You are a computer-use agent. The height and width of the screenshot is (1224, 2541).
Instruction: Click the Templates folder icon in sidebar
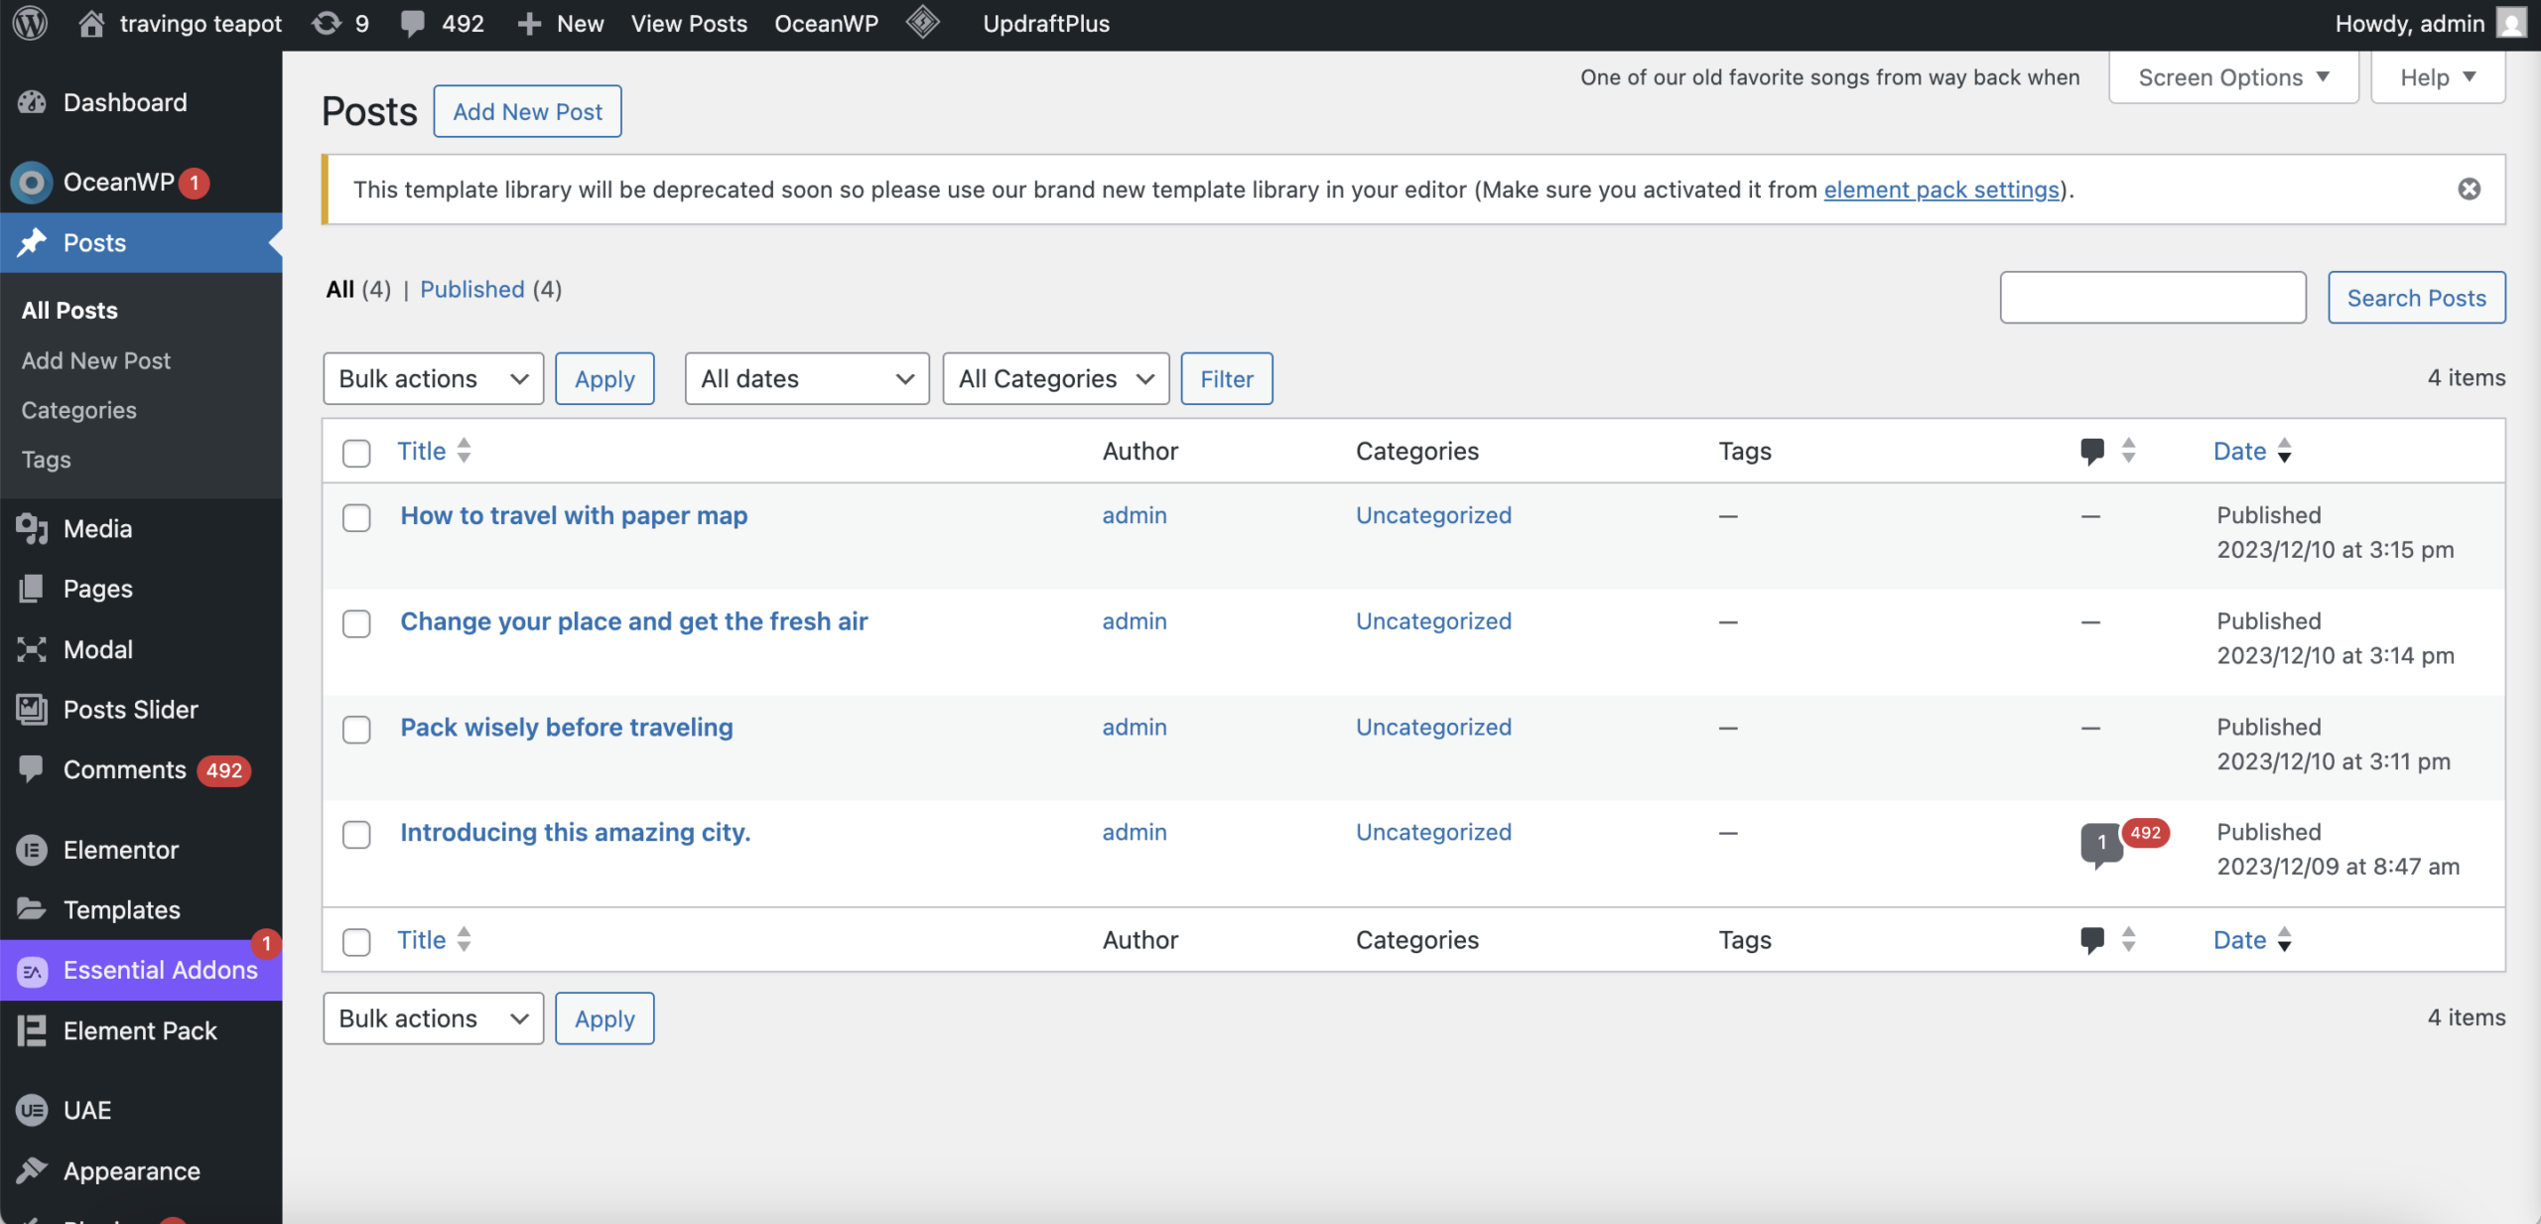tap(32, 909)
